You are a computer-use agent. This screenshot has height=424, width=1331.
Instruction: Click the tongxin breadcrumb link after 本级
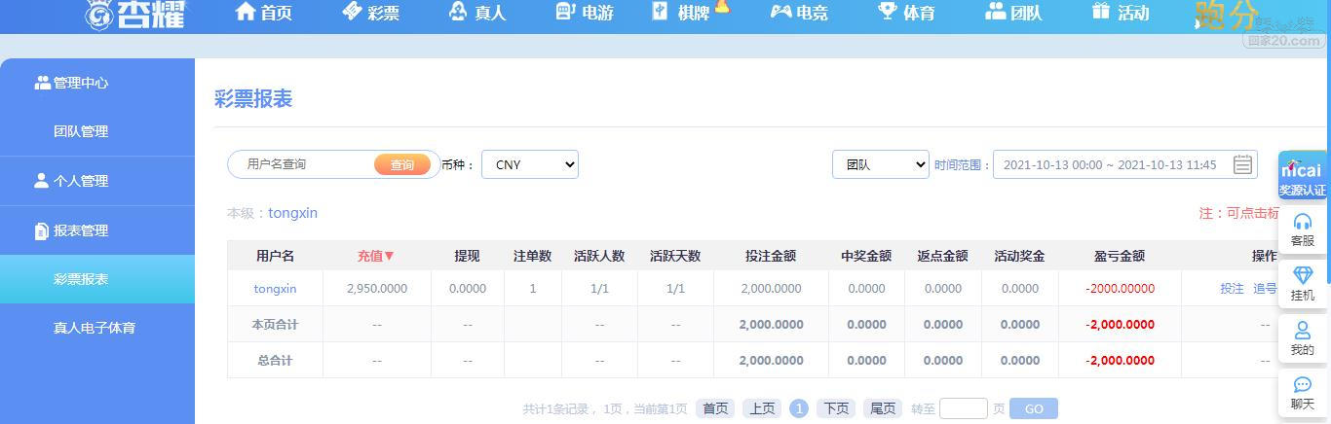(x=292, y=213)
